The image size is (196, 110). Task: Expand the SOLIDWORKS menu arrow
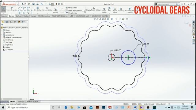(x=17, y=4)
